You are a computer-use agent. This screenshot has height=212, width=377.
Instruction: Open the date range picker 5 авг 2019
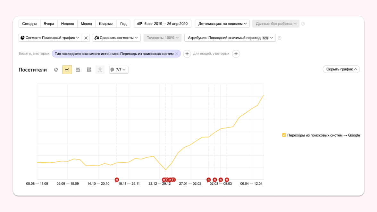coord(163,24)
